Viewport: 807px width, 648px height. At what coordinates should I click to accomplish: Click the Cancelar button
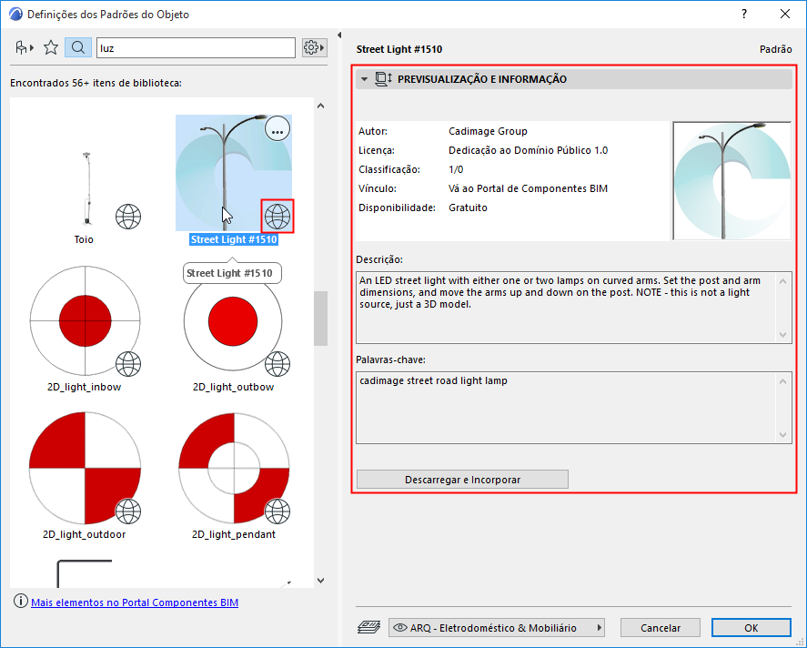661,628
